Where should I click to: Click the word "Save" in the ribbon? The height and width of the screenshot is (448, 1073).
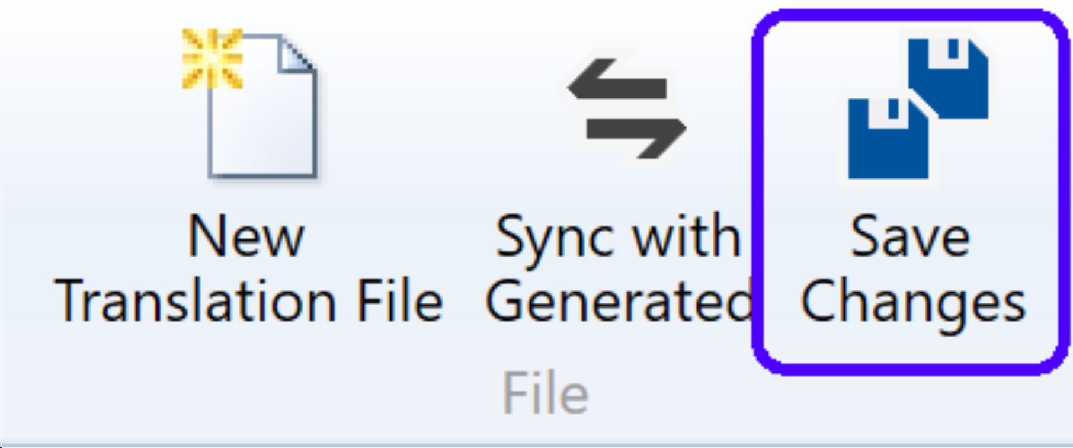(x=910, y=237)
